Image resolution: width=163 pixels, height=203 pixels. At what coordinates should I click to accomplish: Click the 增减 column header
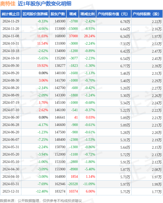click(x=73, y=14)
